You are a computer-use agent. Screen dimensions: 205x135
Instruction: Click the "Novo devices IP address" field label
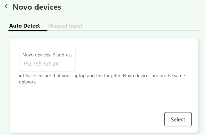47,55
